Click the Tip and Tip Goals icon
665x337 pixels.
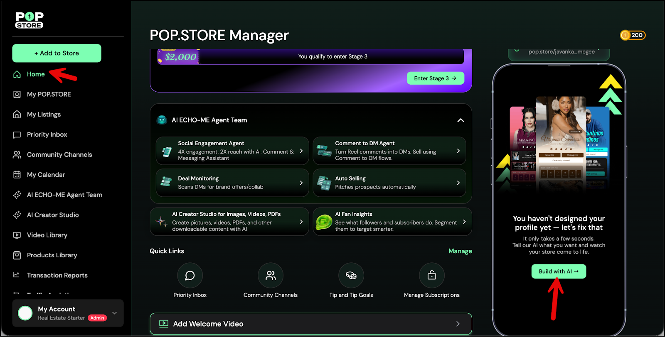[351, 276]
